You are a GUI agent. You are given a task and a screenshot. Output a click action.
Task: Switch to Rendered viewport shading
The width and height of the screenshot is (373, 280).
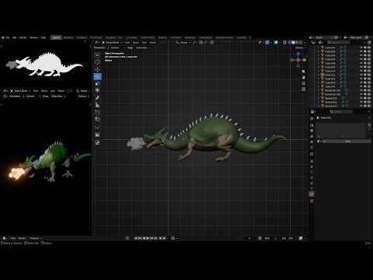point(301,42)
